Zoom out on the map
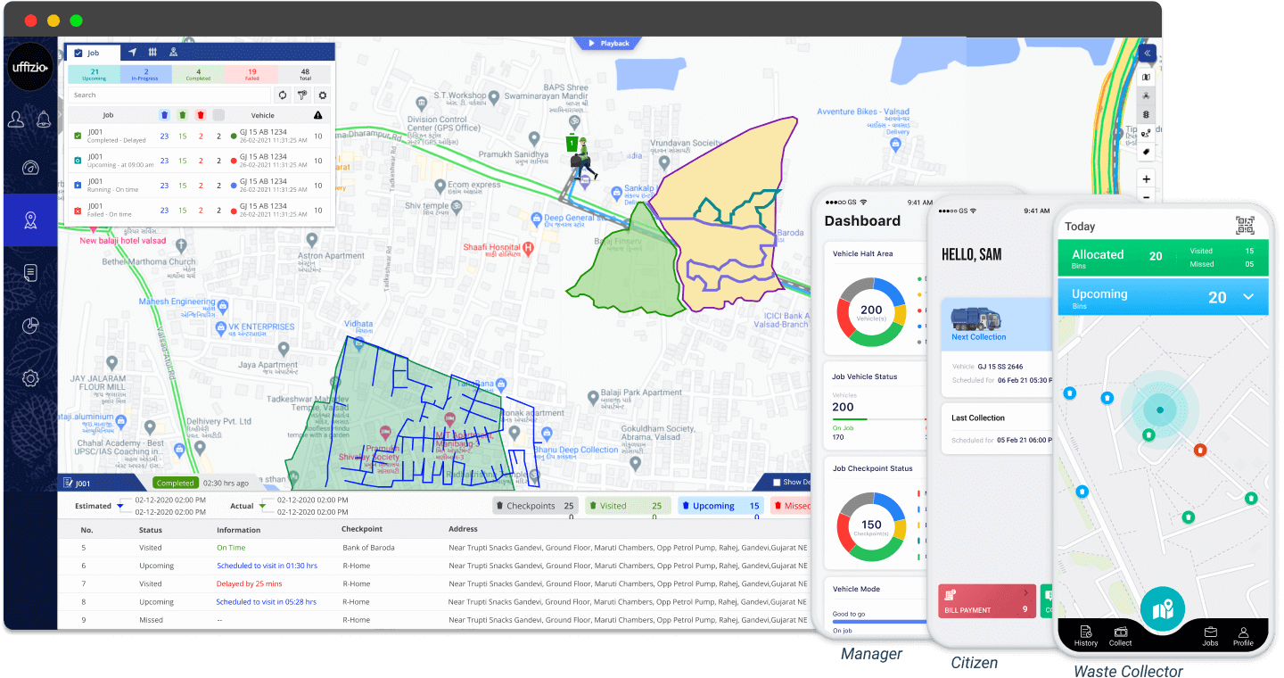The width and height of the screenshot is (1284, 678). 1147,197
